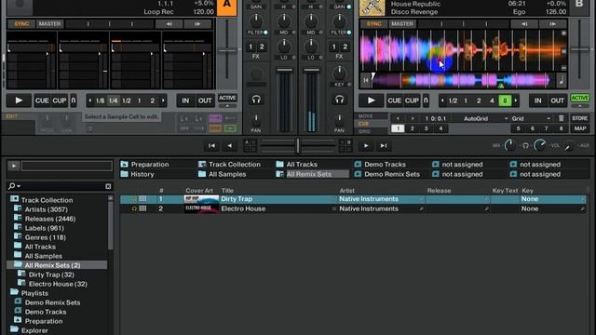
Task: Adjust channel B KEY knob
Action: 339,73
